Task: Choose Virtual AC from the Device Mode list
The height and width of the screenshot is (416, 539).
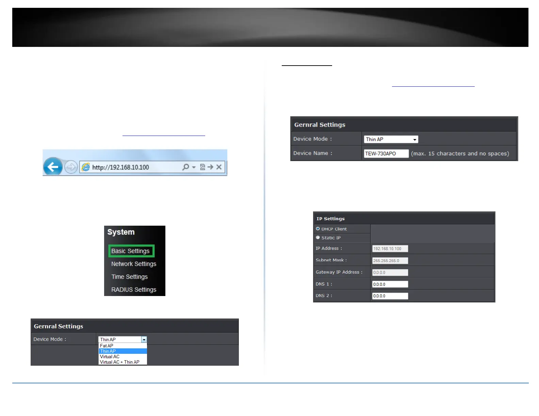Action: click(123, 357)
